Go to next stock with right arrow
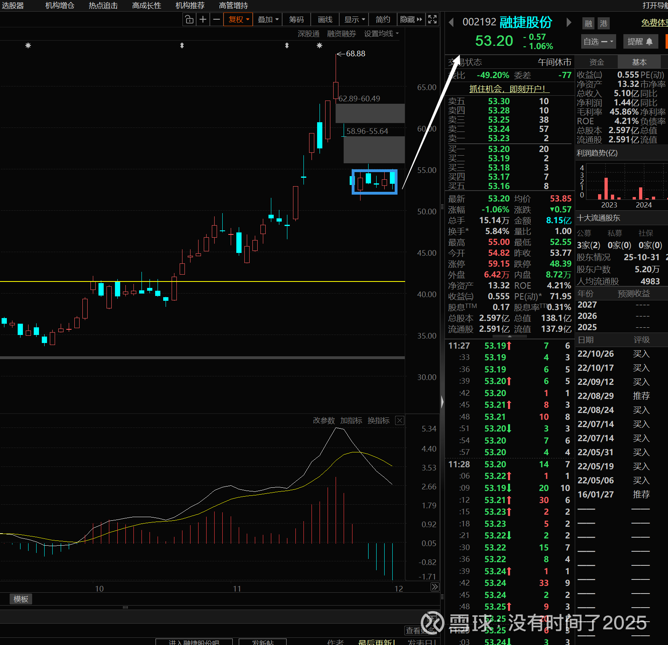This screenshot has width=668, height=645. pos(569,23)
